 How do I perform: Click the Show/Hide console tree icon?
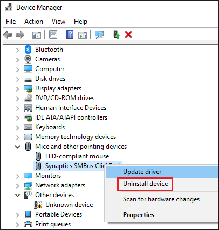37,35
